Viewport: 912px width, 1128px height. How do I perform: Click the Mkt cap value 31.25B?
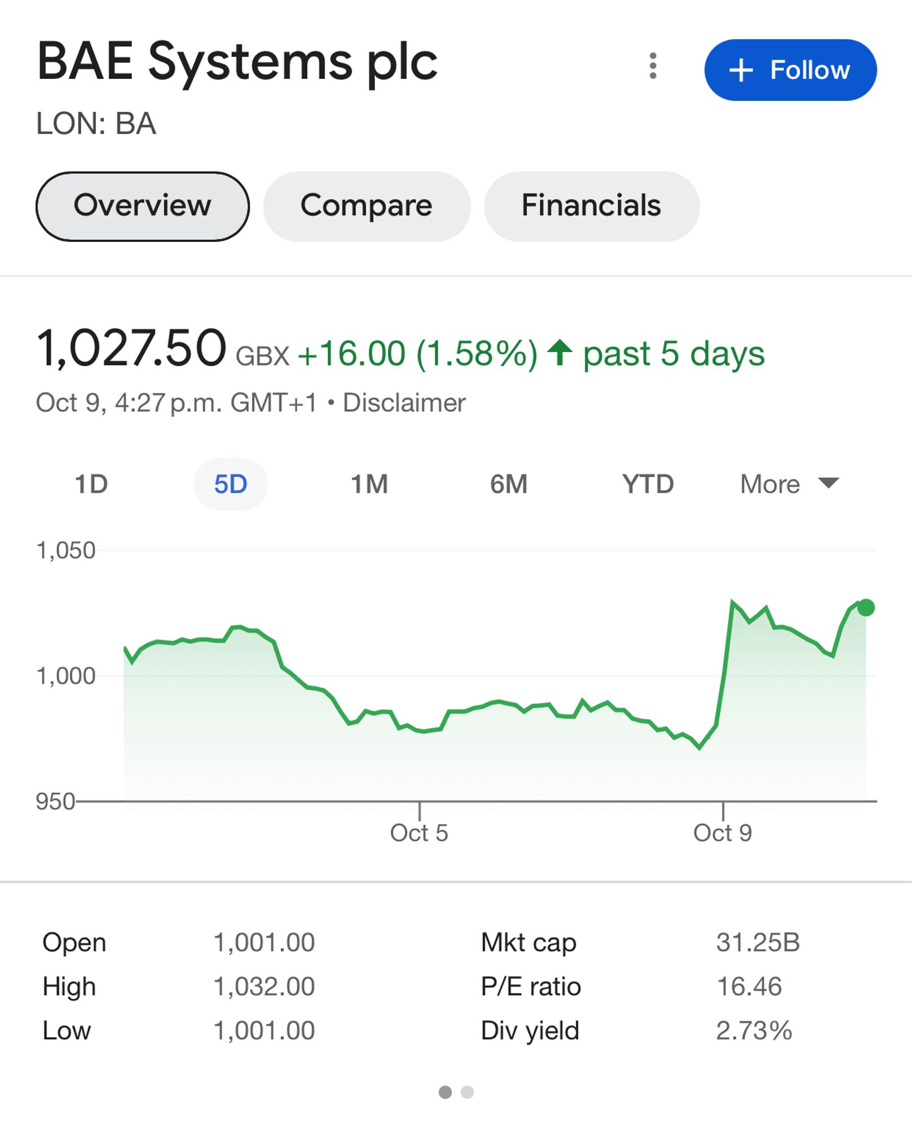point(758,942)
